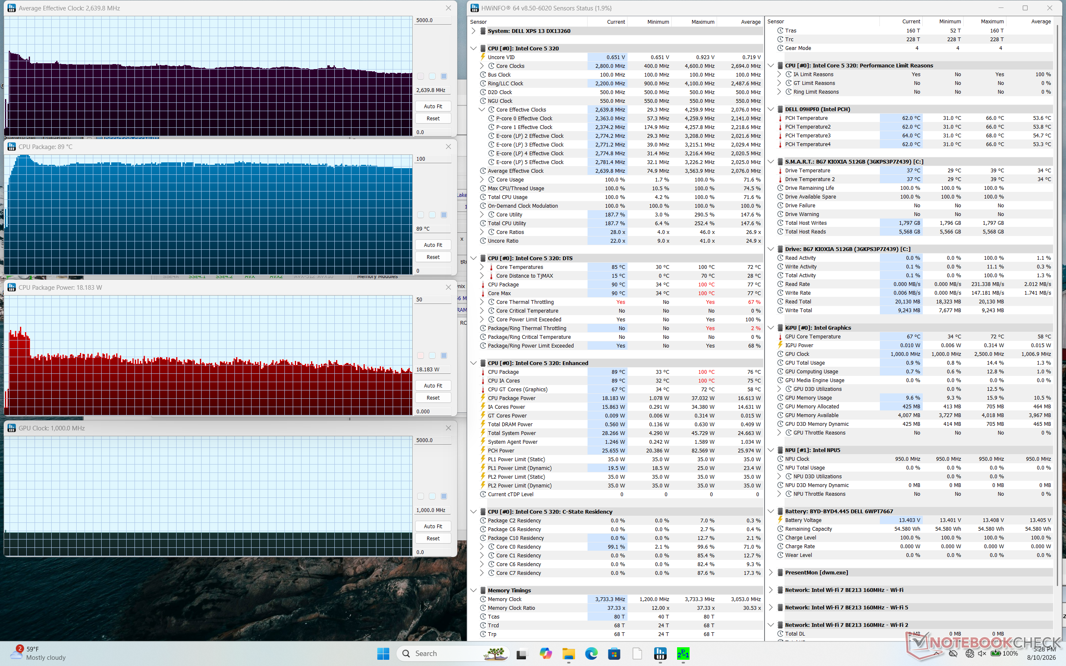Expand the Core Thermal Throttling row
Viewport: 1066px width, 666px height.
(482, 302)
